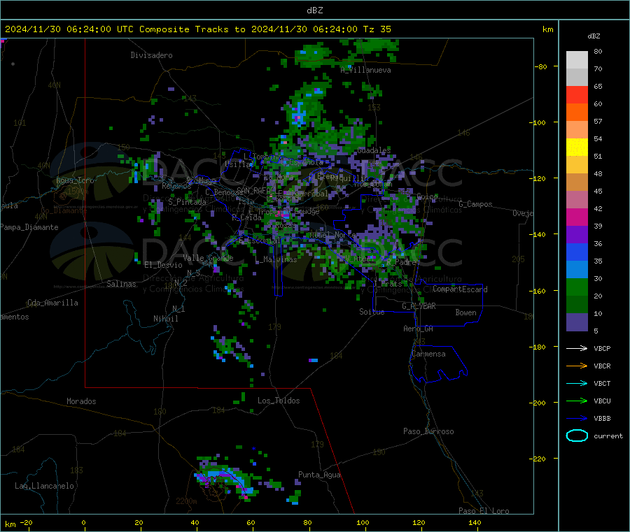Click the Lag.Llancanelo map label
The height and width of the screenshot is (532, 630).
pos(44,487)
